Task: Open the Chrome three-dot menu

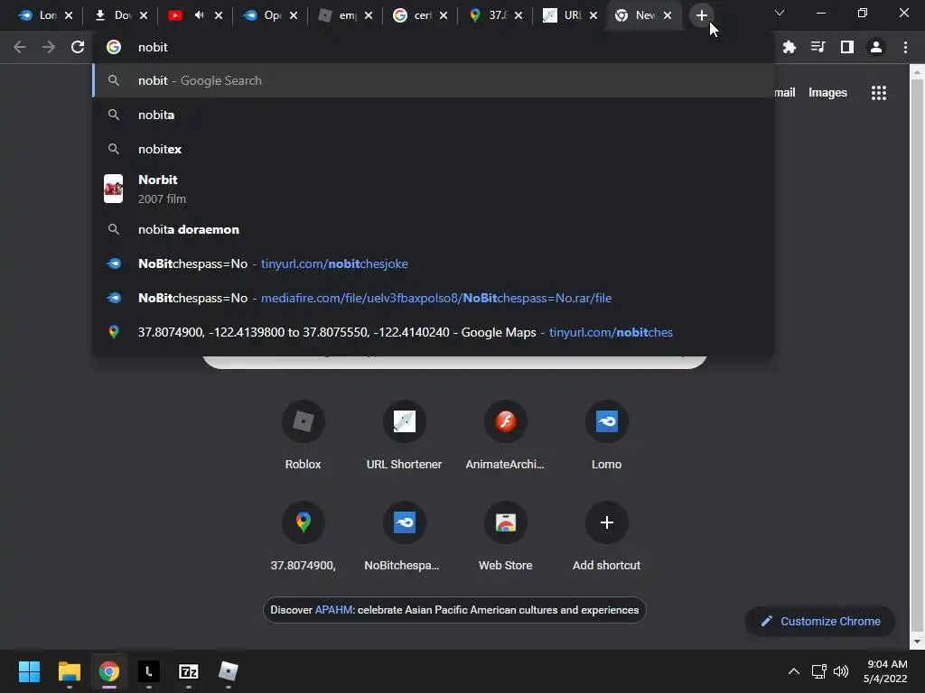Action: tap(905, 47)
